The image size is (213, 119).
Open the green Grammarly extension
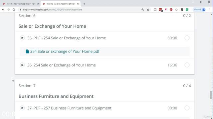(x=187, y=10)
